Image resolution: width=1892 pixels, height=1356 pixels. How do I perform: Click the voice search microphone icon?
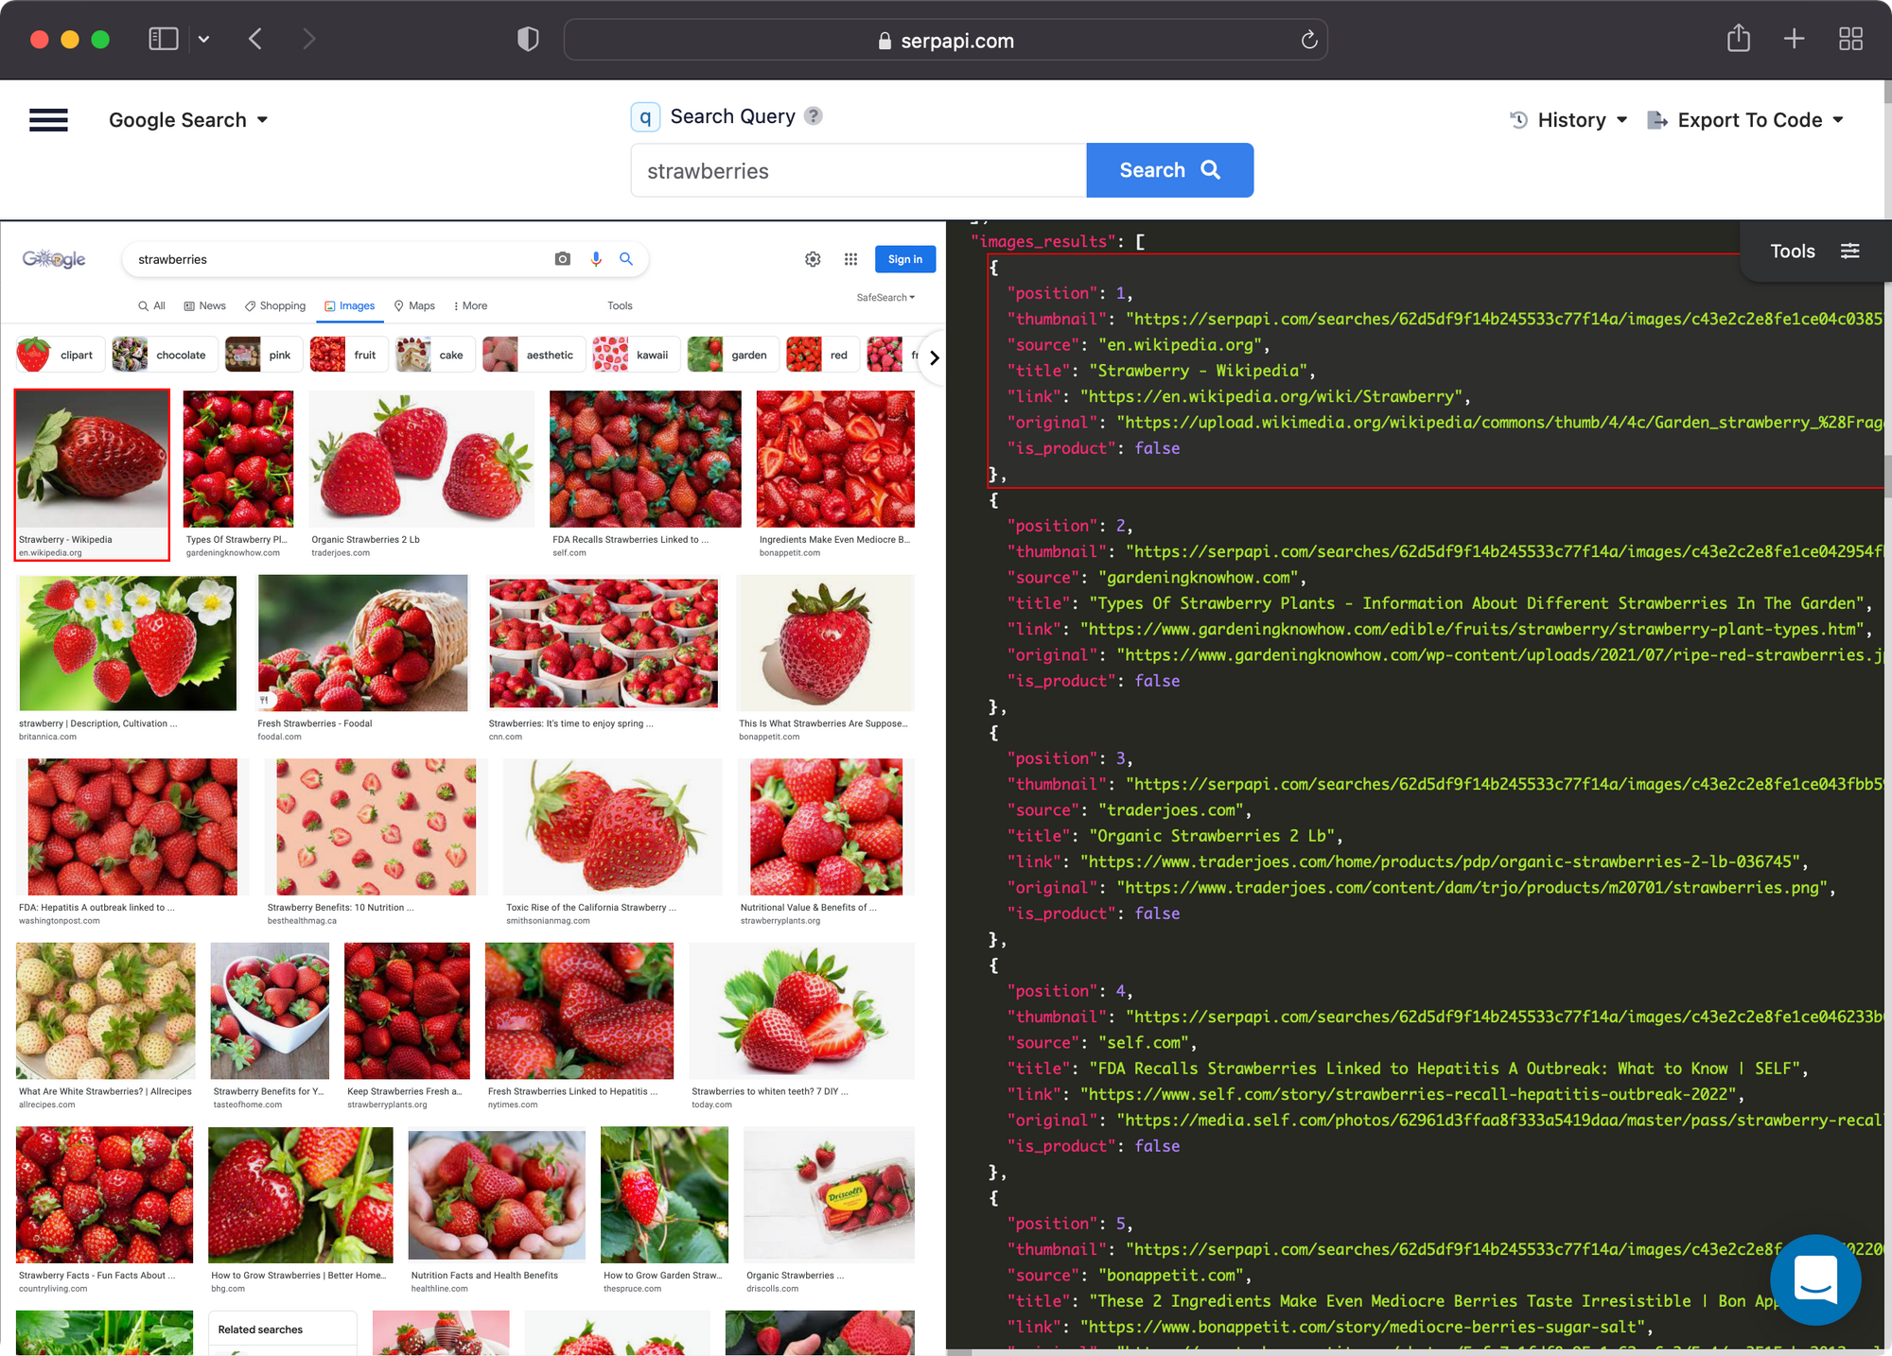point(594,260)
